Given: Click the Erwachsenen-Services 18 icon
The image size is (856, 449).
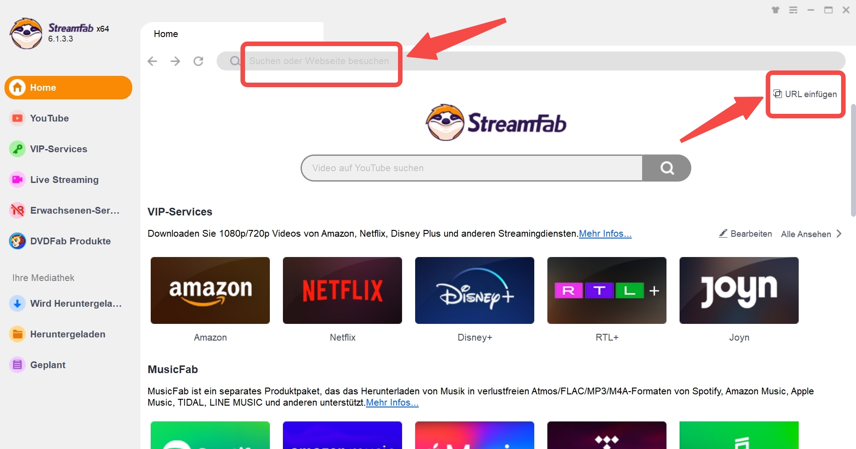Looking at the screenshot, I should (x=18, y=210).
